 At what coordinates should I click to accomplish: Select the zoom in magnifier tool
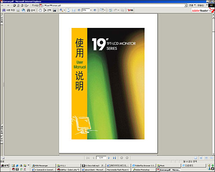pyautogui.click(x=61, y=10)
